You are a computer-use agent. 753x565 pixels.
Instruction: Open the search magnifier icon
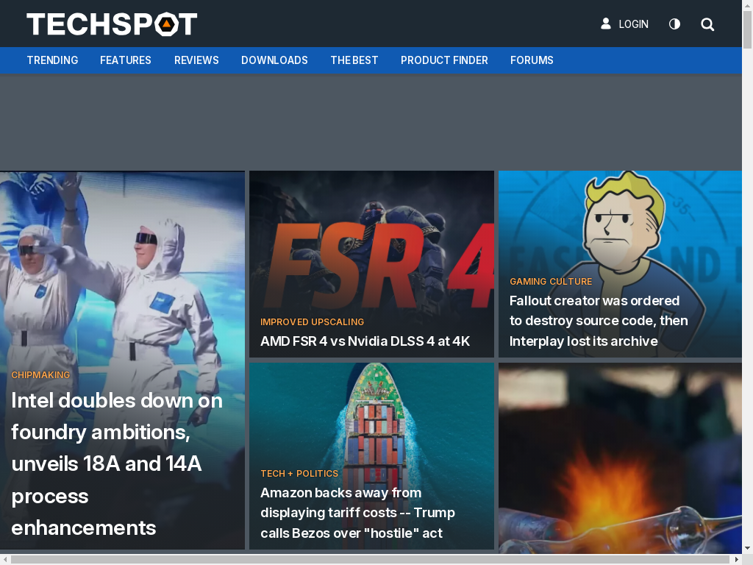click(x=707, y=24)
